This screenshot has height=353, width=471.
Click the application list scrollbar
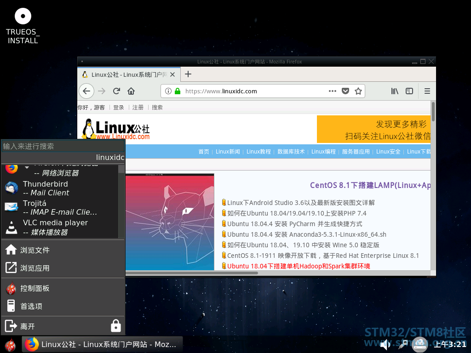click(x=121, y=201)
